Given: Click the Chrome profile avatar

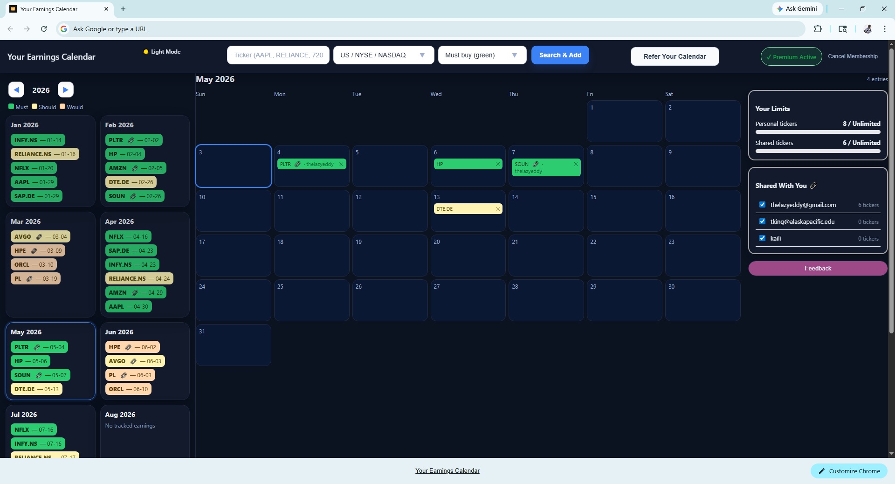Looking at the screenshot, I should [x=867, y=29].
